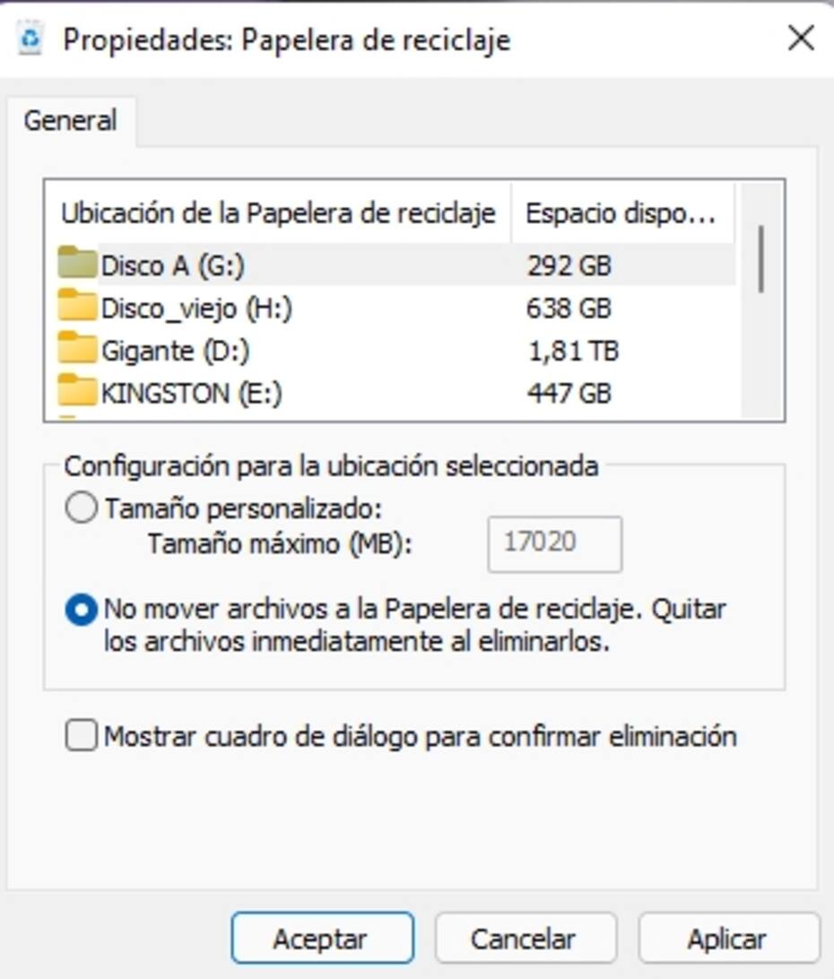Click the Recycle Bin icon in title bar
Screen dimensions: 834x979
click(30, 39)
